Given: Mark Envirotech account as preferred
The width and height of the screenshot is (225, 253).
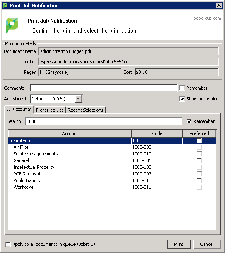Looking at the screenshot, I should click(199, 140).
